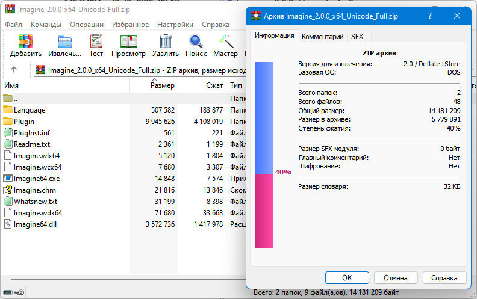The height and width of the screenshot is (299, 477).
Task: Click the Whatsnew.txt file icon
Action: click(8, 201)
